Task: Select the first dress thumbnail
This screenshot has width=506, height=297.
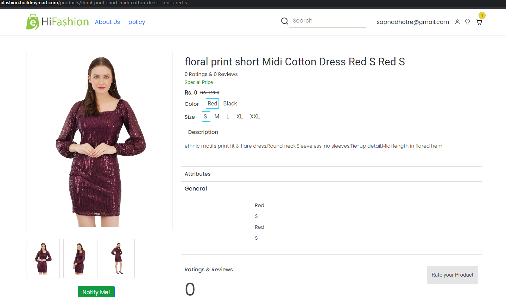Action: click(x=43, y=258)
